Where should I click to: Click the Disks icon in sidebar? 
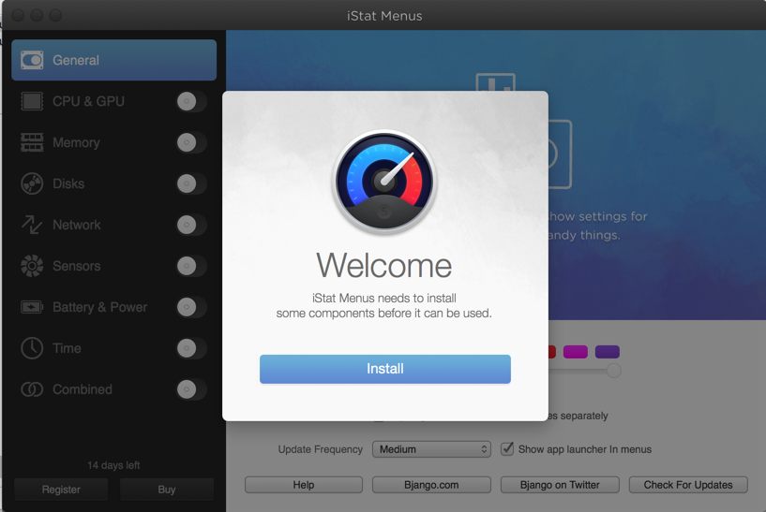tap(32, 183)
